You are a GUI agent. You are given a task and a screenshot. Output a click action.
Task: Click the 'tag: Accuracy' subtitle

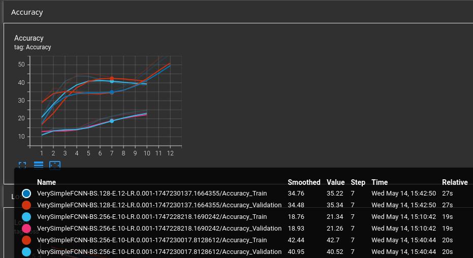point(33,47)
